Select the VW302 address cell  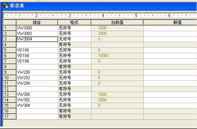pos(37,100)
